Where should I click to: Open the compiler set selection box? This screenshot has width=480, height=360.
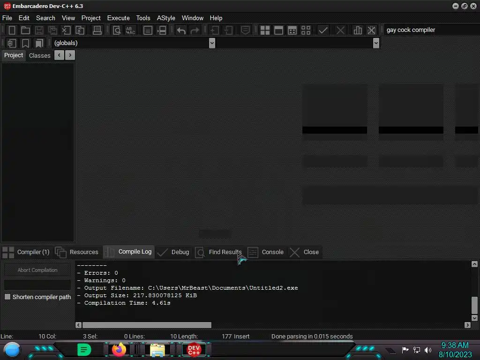(x=432, y=30)
